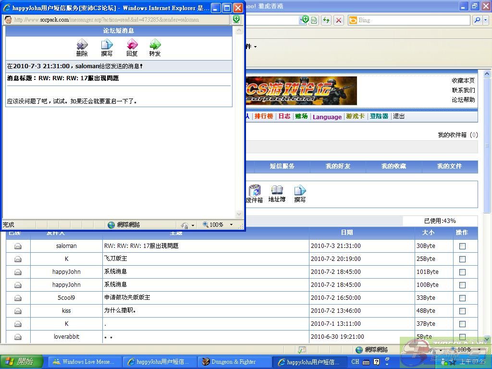Click the 论坛帮助 link
This screenshot has height=369, width=492.
pos(463,100)
